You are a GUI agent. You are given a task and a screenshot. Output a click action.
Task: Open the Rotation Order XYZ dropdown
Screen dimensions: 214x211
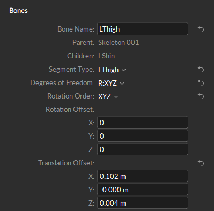pos(108,96)
